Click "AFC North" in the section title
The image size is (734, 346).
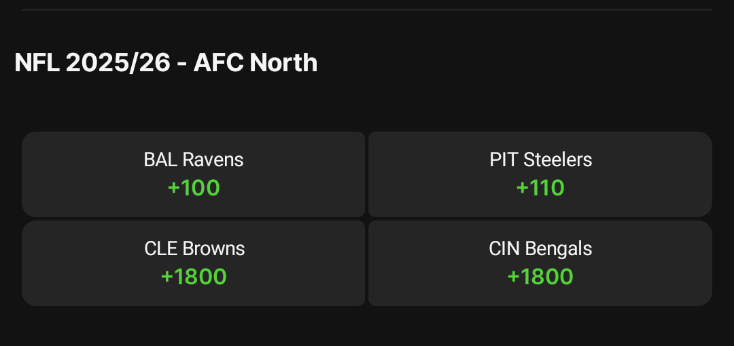tap(256, 62)
